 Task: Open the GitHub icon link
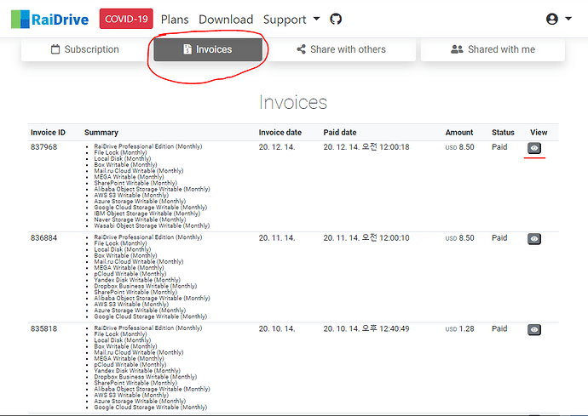[x=336, y=19]
